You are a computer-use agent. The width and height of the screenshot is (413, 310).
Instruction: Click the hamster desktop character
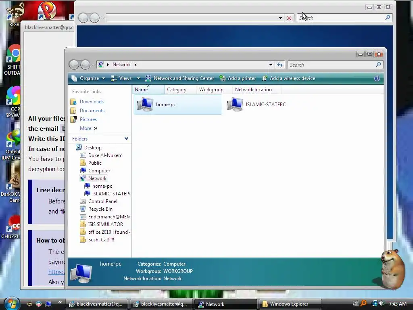click(x=393, y=269)
